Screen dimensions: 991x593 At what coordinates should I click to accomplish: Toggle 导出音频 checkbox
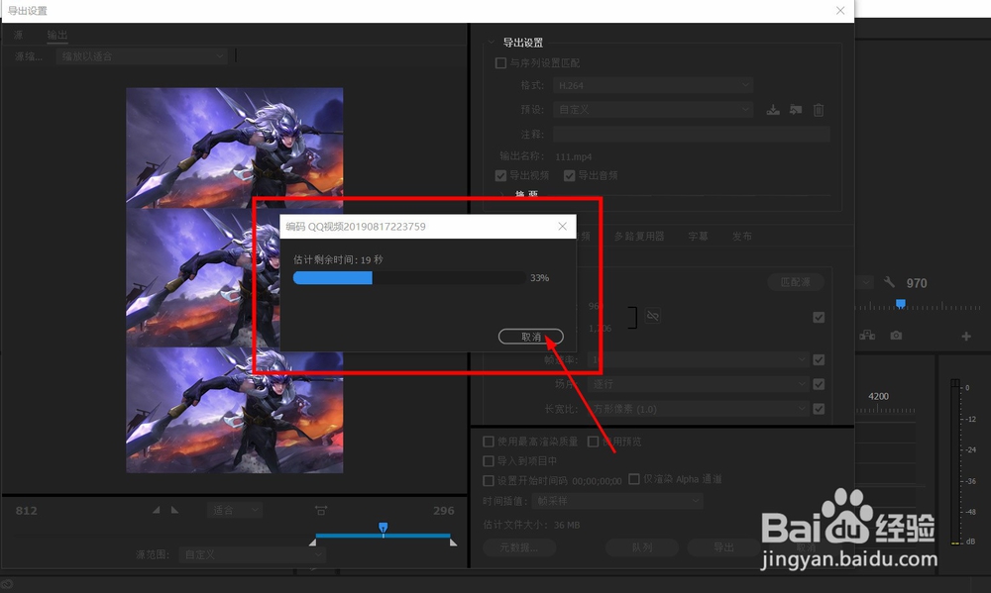569,175
